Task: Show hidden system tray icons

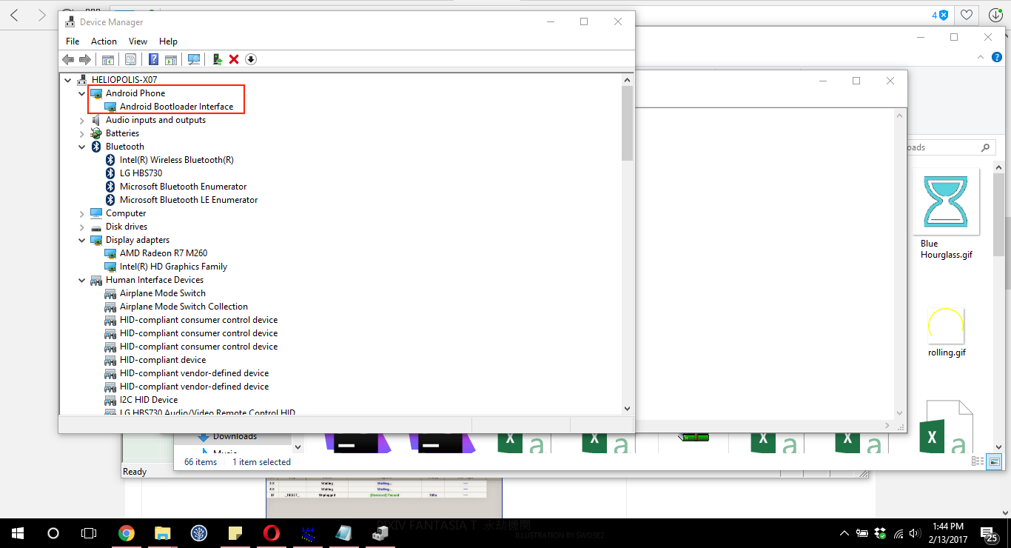Action: [844, 533]
